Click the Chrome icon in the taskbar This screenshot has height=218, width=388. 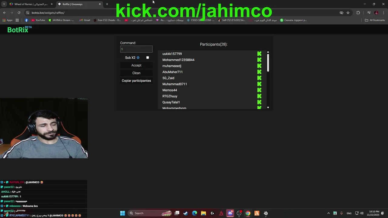coord(248,213)
